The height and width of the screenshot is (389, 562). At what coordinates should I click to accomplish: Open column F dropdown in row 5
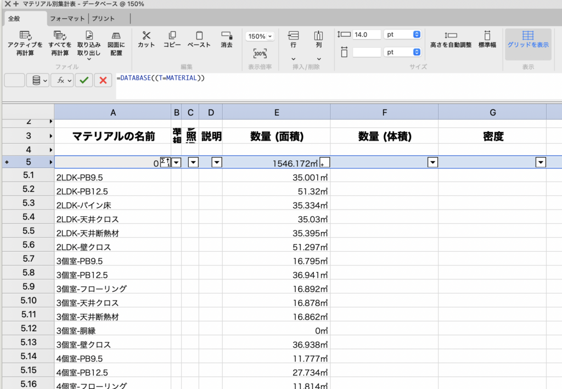coord(432,162)
